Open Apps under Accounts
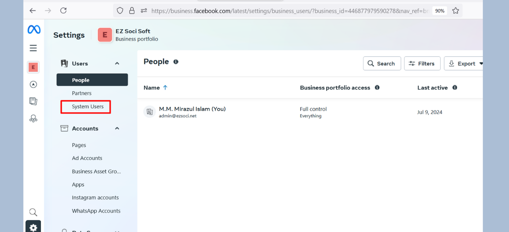The image size is (509, 232). 78,184
